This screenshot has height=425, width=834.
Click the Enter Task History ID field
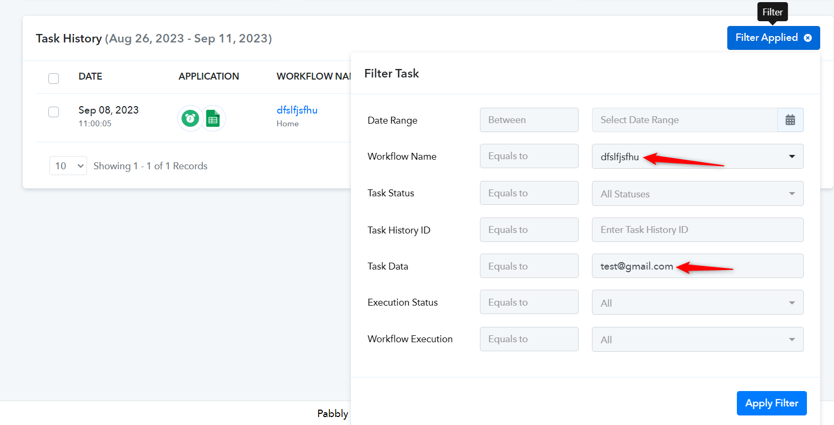[698, 230]
